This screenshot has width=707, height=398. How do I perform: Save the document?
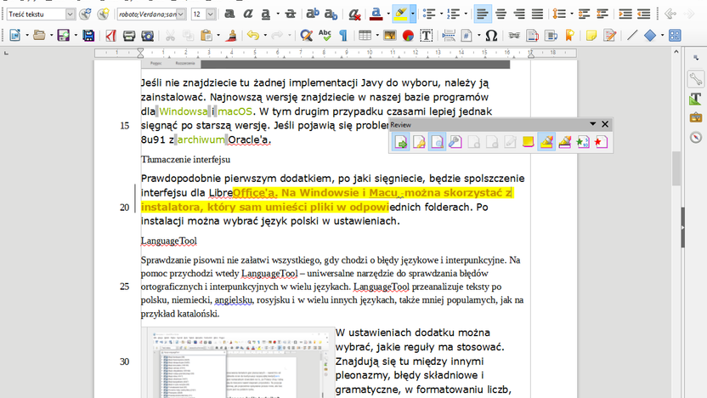coord(64,35)
